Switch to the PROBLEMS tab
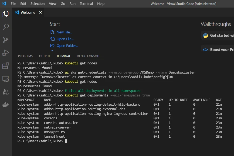Viewport: 234px width, 156px height. [25, 56]
